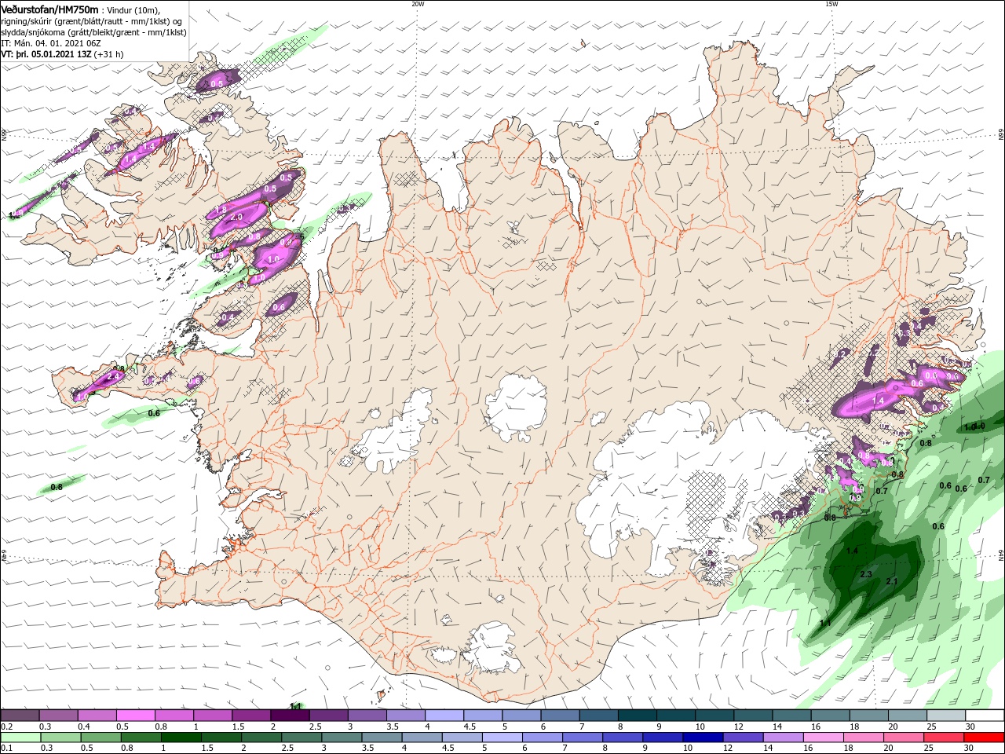Click the near-black purple swatch, upper legend row
Image resolution: width=1005 pixels, height=754 pixels.
click(x=290, y=716)
